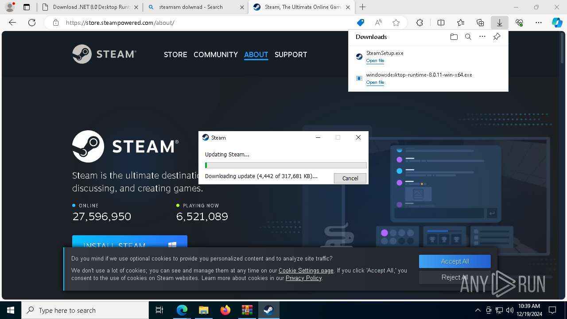Open the shopping price tag icon

(x=361, y=23)
